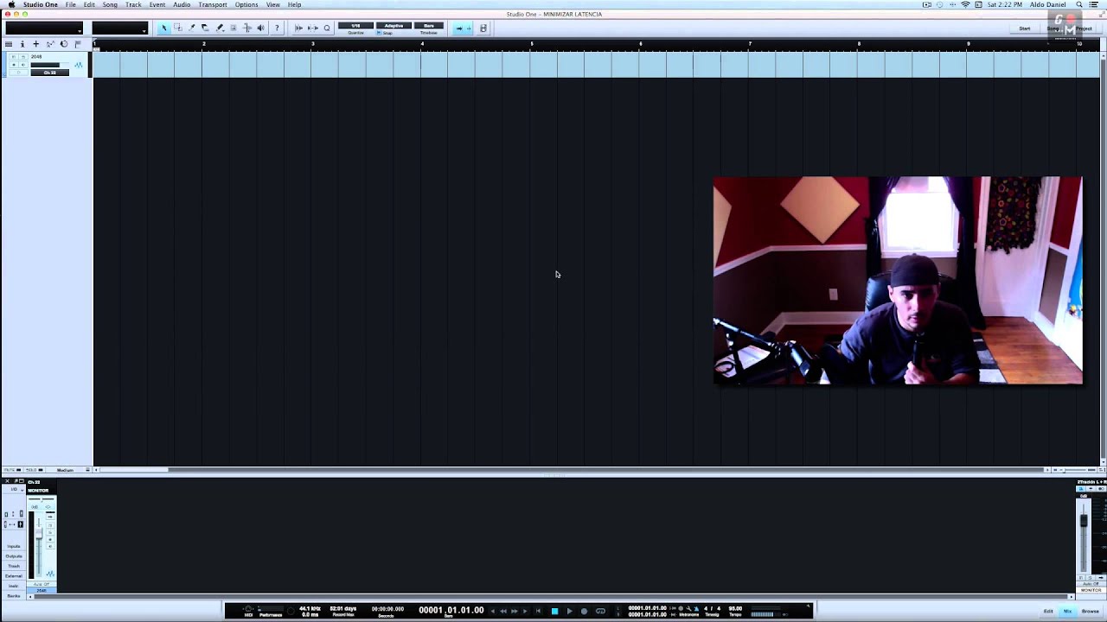The height and width of the screenshot is (622, 1107).
Task: Select the Listen speaker tool
Action: click(x=260, y=28)
